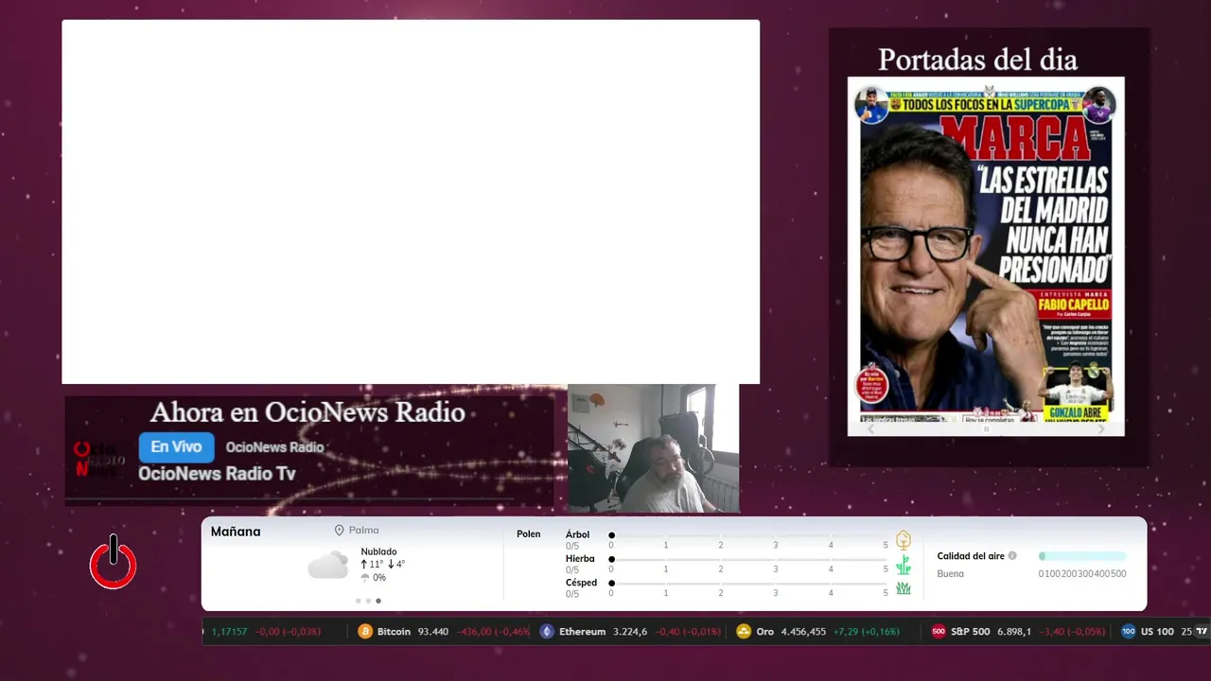Click the Césped pollen slider track
This screenshot has width=1211, height=681.
[748, 584]
